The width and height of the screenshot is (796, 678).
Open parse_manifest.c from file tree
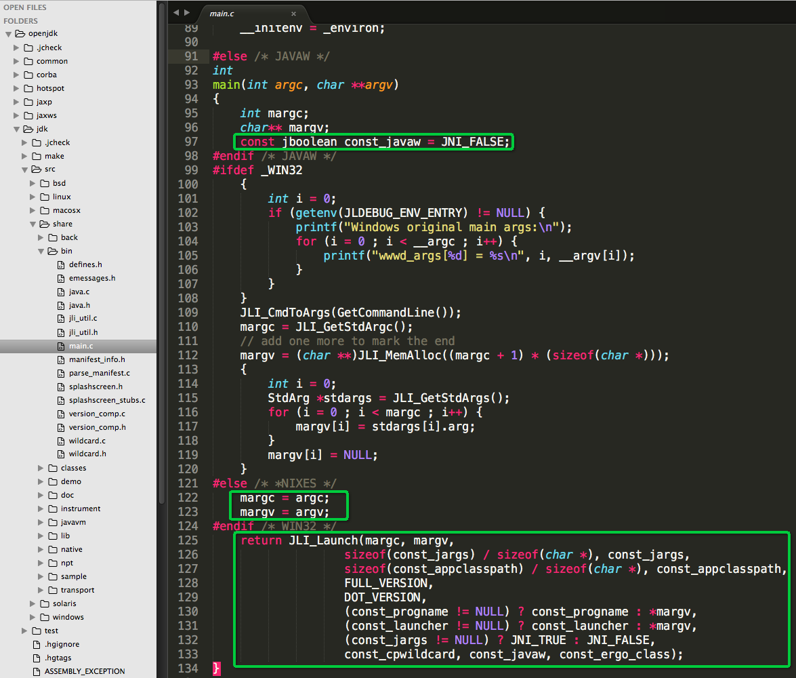[100, 373]
